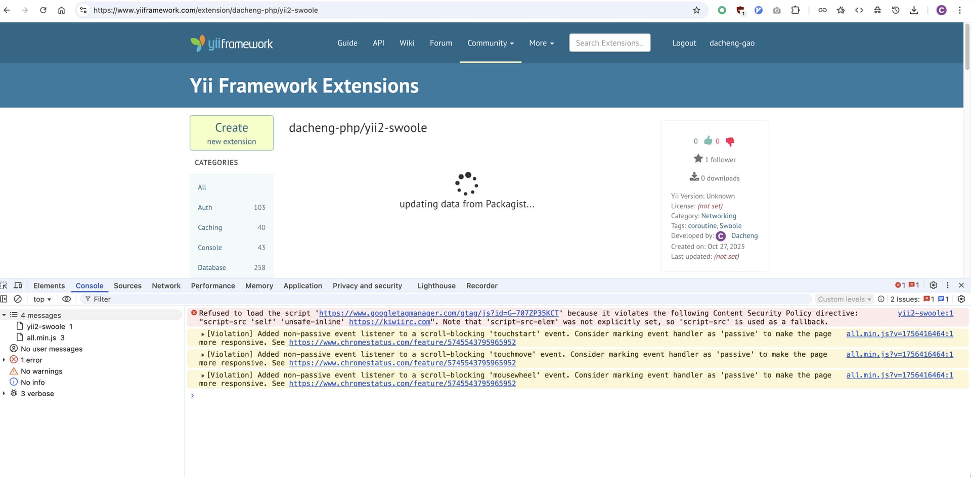Viewport: 971px width, 477px height.
Task: Expand the 1 error group
Action: (x=4, y=360)
